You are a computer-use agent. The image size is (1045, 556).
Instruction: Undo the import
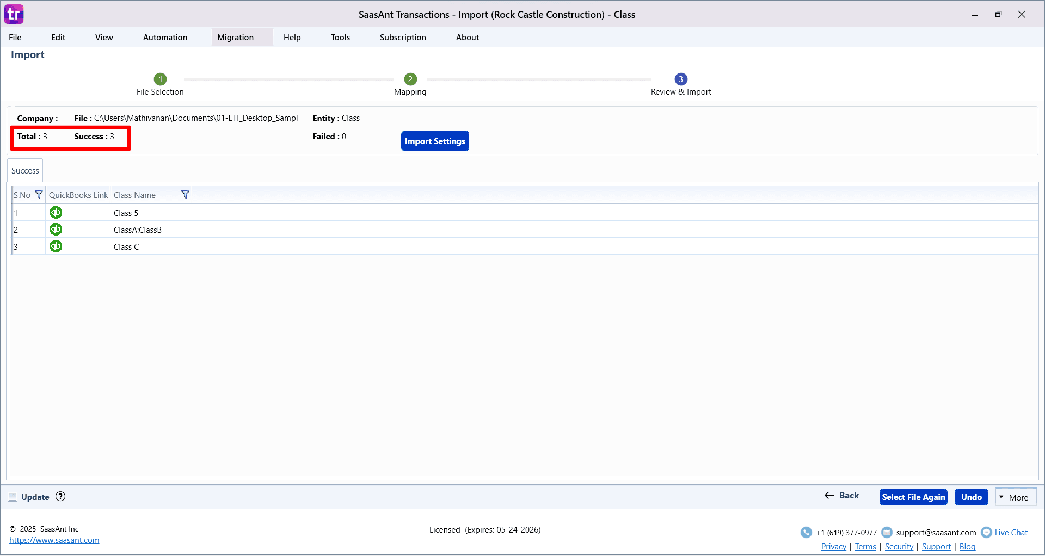(x=972, y=497)
